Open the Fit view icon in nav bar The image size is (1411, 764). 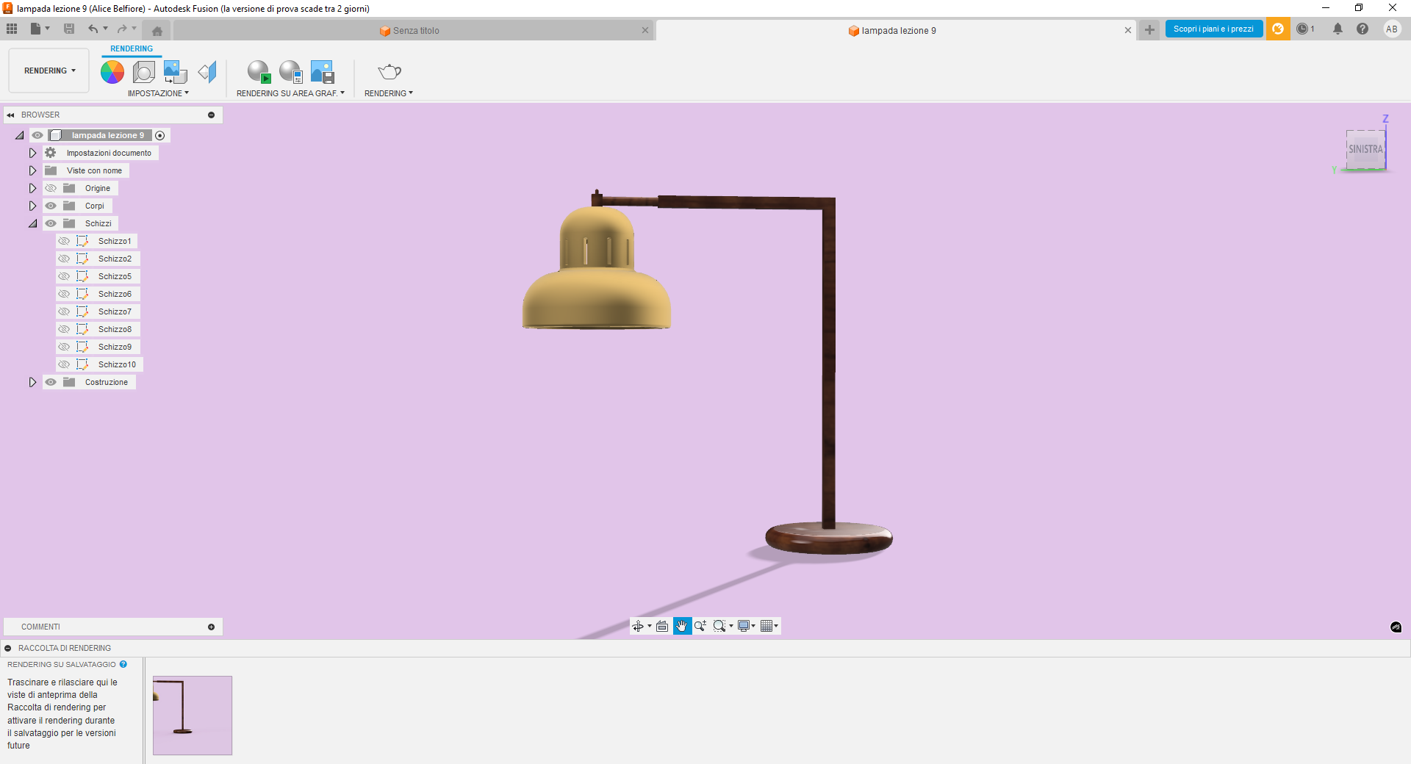point(662,626)
